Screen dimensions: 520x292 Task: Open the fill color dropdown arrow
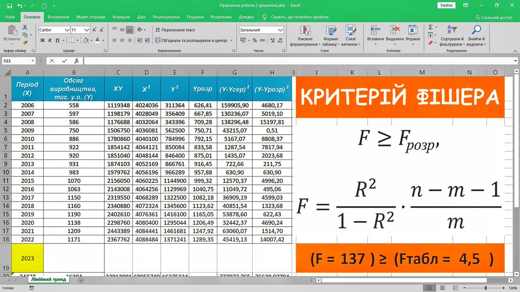(91, 40)
